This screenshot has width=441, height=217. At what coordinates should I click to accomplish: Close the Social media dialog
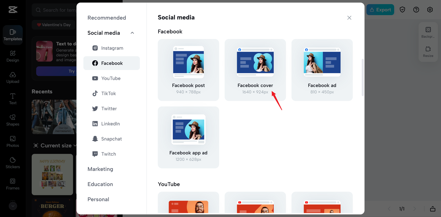click(x=349, y=18)
